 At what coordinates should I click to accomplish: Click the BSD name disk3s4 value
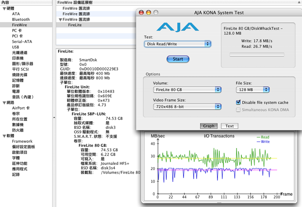click(x=108, y=168)
